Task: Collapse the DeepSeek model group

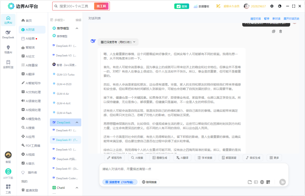Action: (77, 122)
